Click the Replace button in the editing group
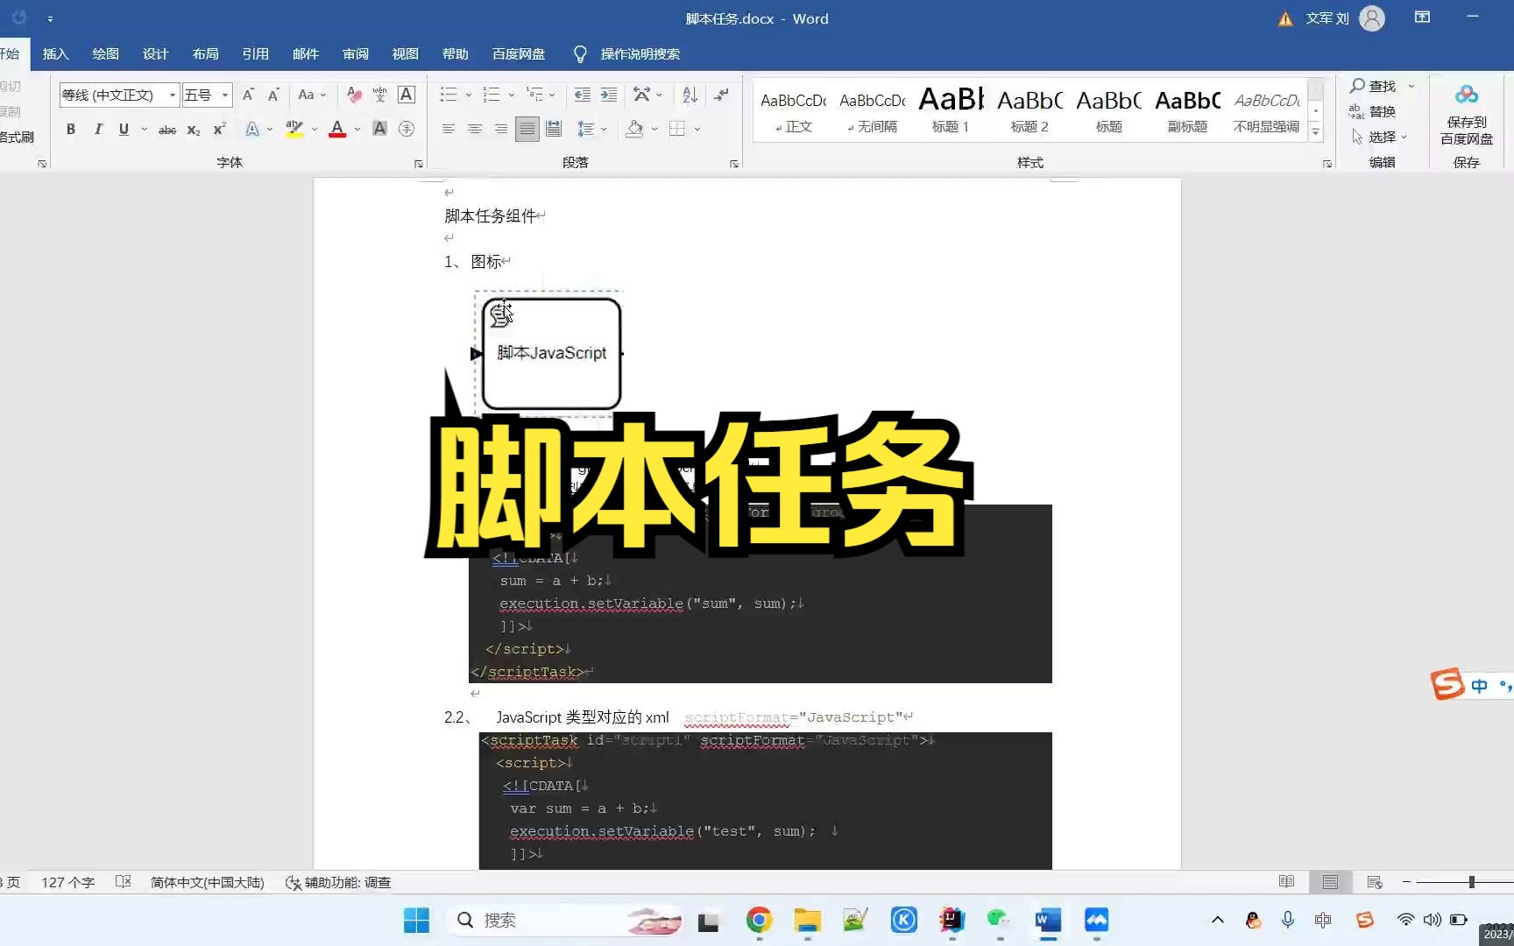This screenshot has width=1514, height=946. [1372, 111]
